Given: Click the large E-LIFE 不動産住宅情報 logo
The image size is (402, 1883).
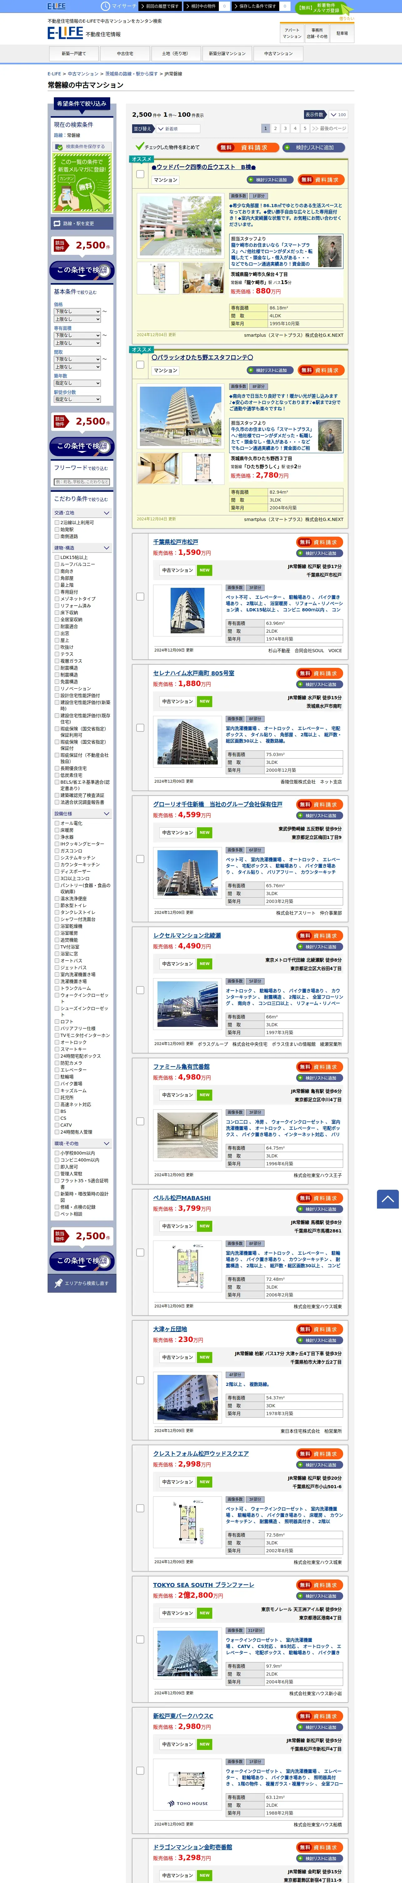Looking at the screenshot, I should [x=84, y=34].
